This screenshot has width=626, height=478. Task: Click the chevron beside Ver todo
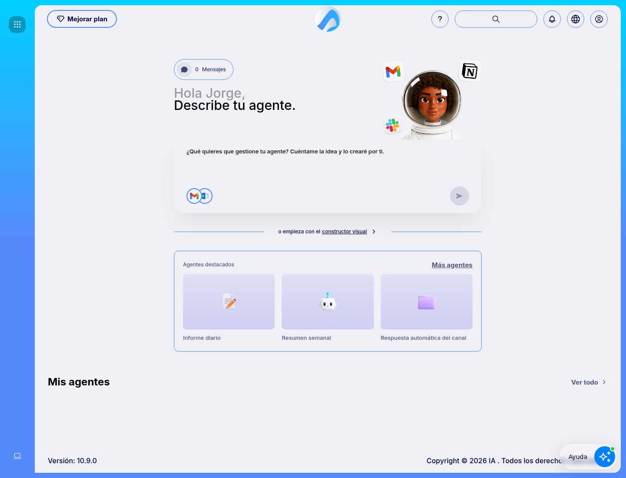click(604, 382)
